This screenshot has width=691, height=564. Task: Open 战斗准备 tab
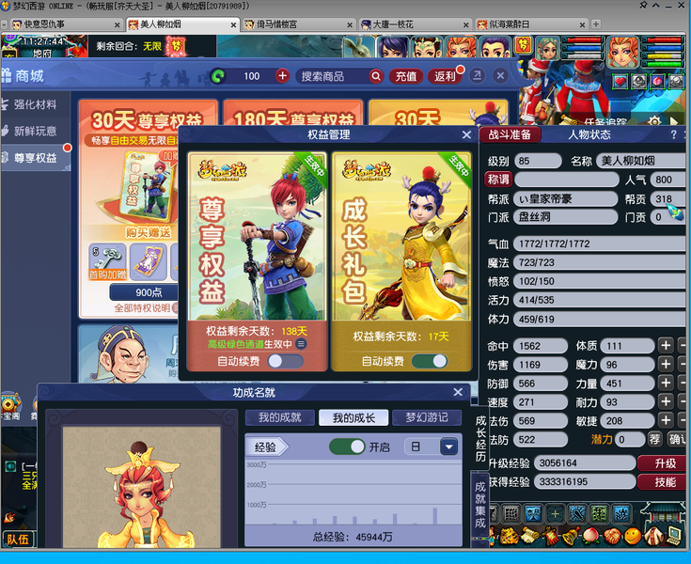point(510,134)
